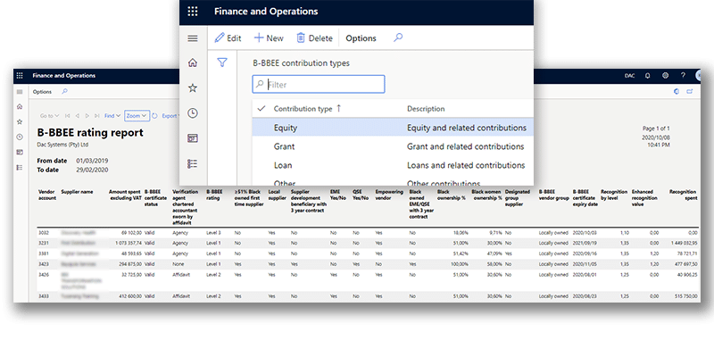This screenshot has width=714, height=357.
Task: Click the search magnifier next to Options
Action: point(398,38)
